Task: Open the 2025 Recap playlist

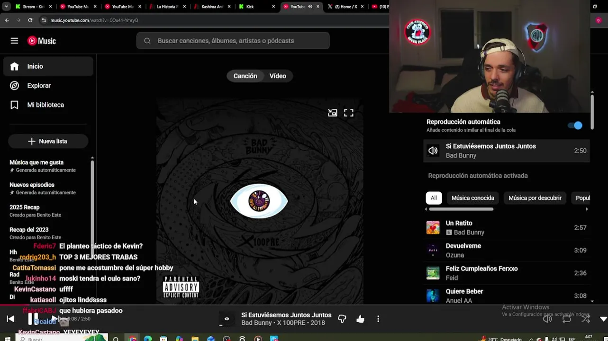Action: pos(35,211)
